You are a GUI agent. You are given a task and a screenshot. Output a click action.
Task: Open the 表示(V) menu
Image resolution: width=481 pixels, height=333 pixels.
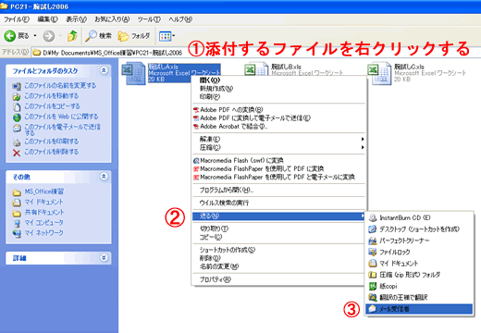click(x=76, y=19)
